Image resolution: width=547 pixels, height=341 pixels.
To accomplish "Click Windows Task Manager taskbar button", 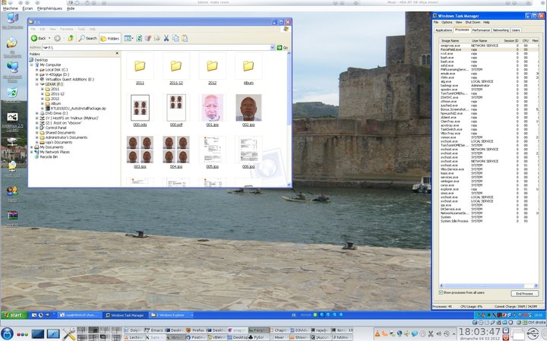I will click(x=125, y=315).
